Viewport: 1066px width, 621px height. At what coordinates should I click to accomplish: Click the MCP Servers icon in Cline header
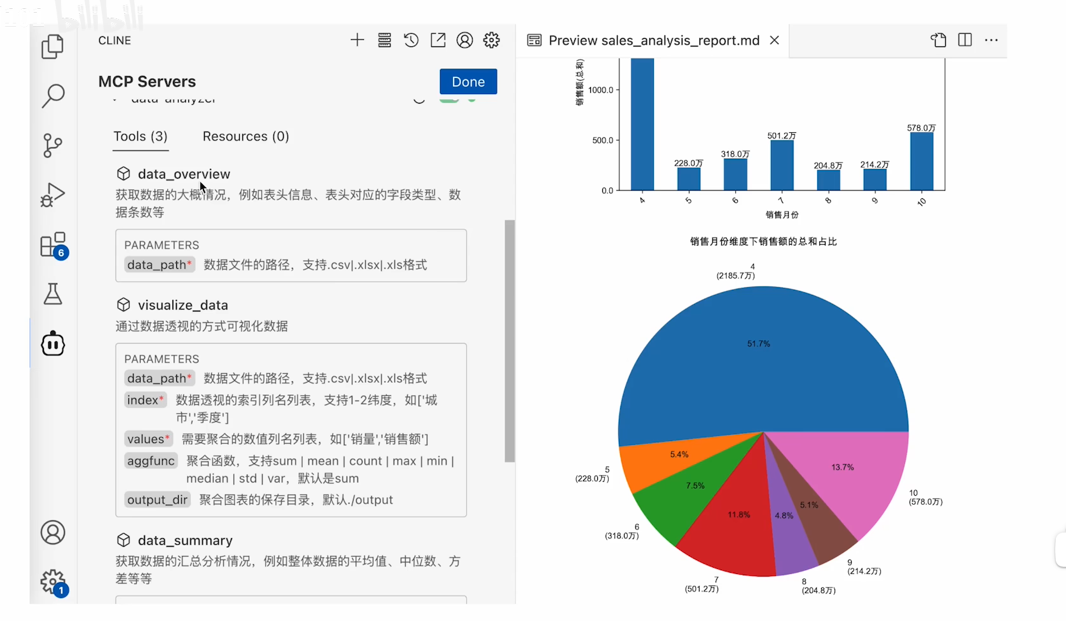tap(384, 40)
